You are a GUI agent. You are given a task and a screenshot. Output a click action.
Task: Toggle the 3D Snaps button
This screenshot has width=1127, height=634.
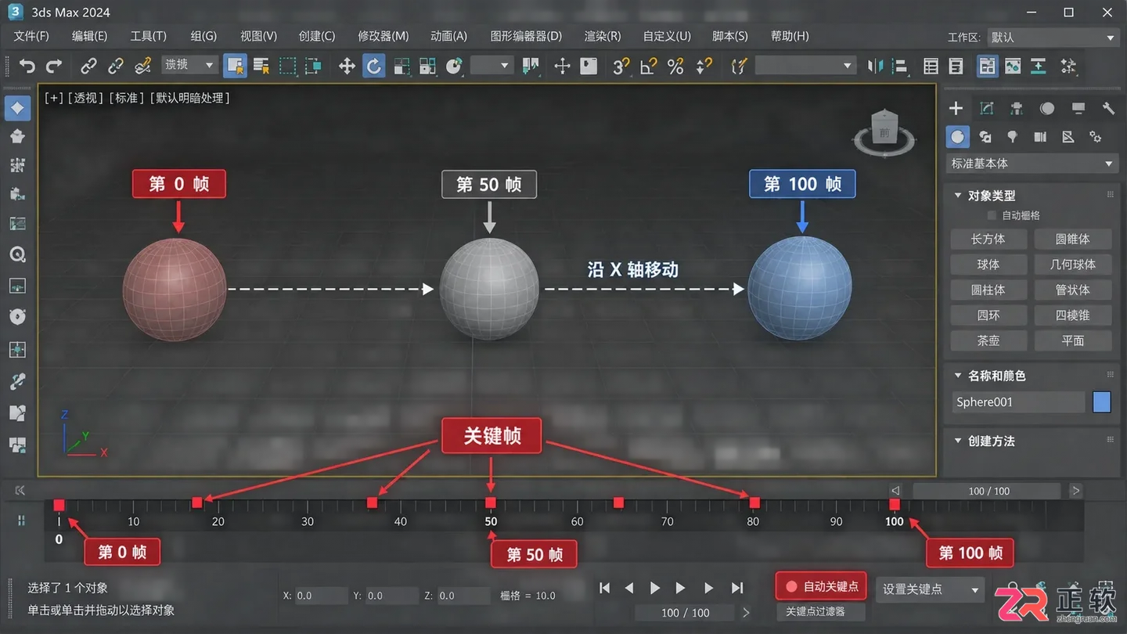tap(621, 67)
